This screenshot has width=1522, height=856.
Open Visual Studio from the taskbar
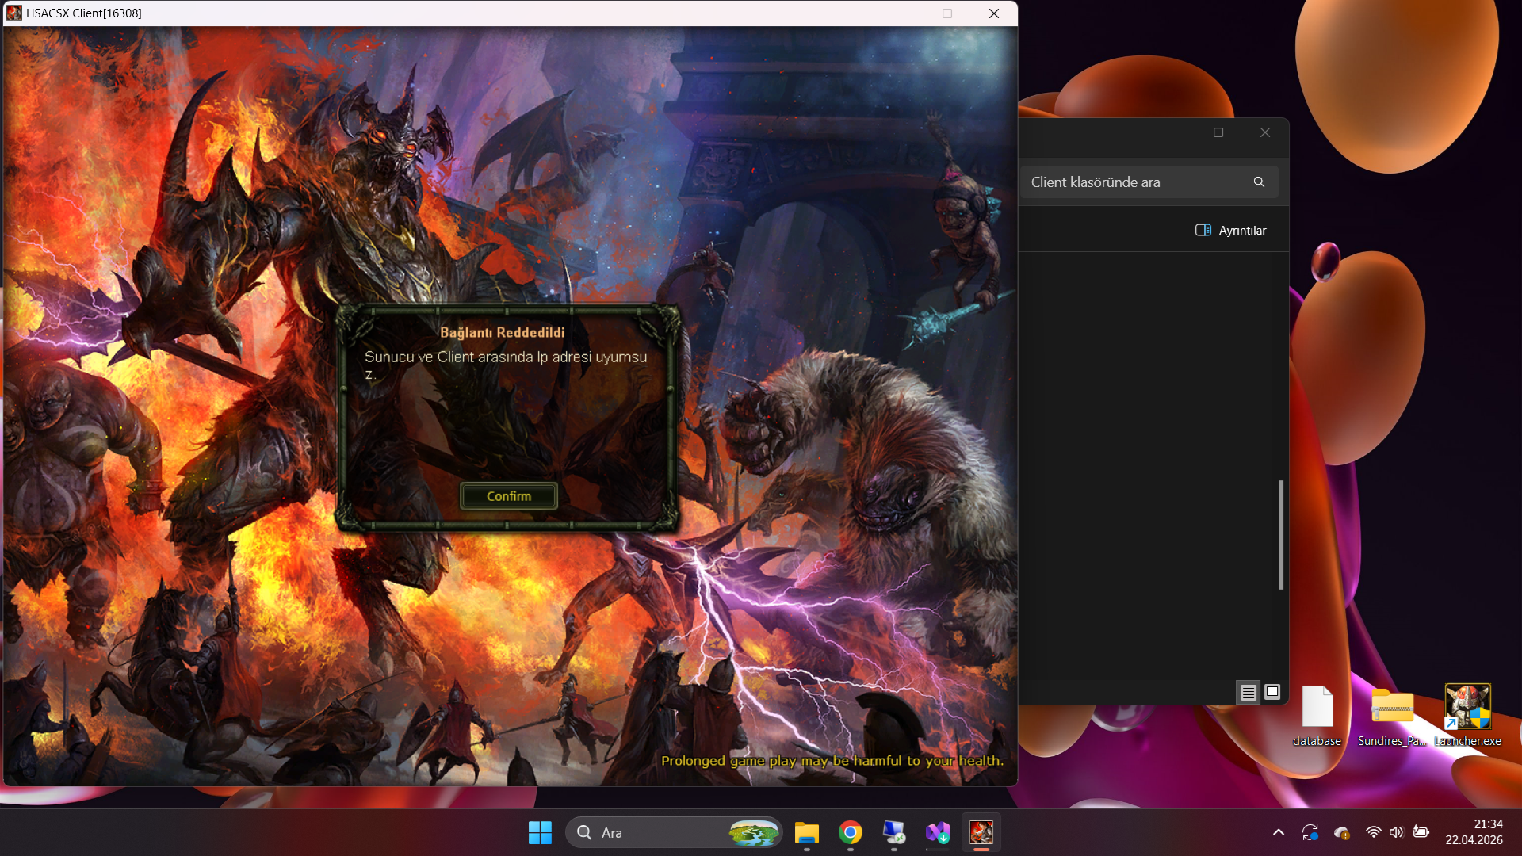pos(938,832)
